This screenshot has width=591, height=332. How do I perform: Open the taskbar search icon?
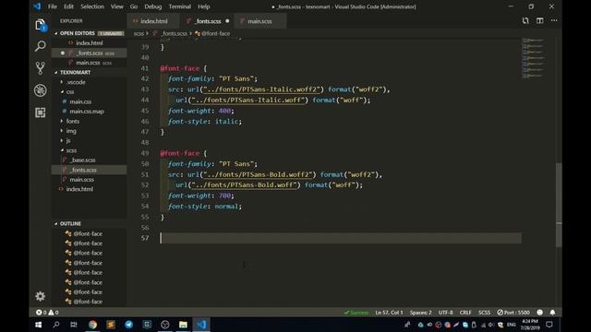[x=56, y=325]
